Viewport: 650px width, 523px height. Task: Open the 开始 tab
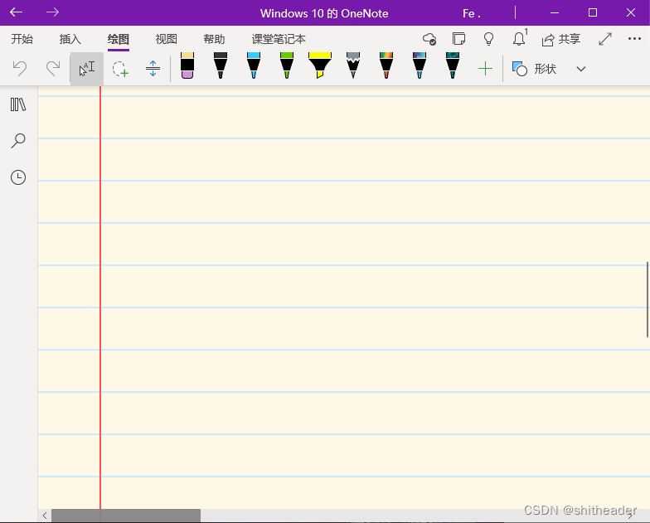(x=22, y=39)
